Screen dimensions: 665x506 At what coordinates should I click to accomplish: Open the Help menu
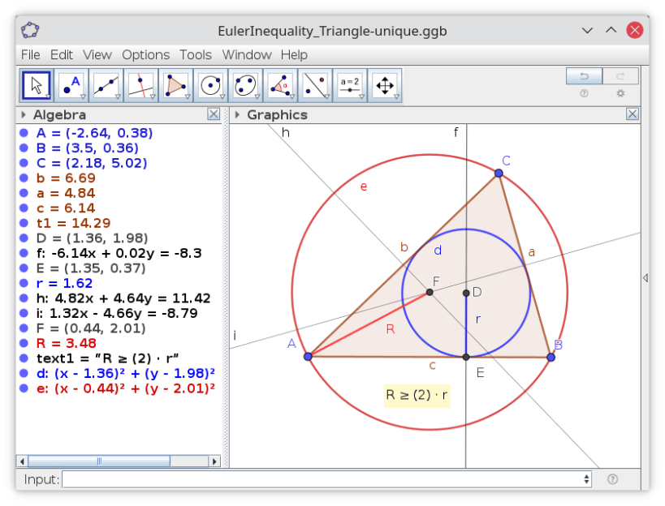[294, 54]
